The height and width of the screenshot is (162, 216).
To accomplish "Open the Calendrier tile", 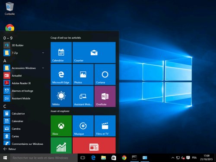I will (x=61, y=52).
